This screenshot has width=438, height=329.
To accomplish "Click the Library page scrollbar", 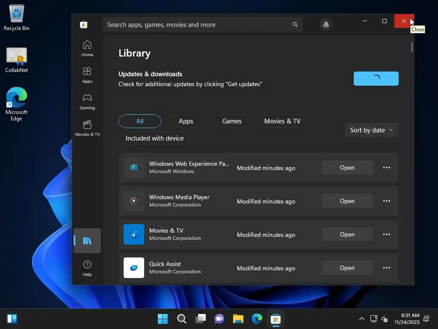I will pos(412,47).
